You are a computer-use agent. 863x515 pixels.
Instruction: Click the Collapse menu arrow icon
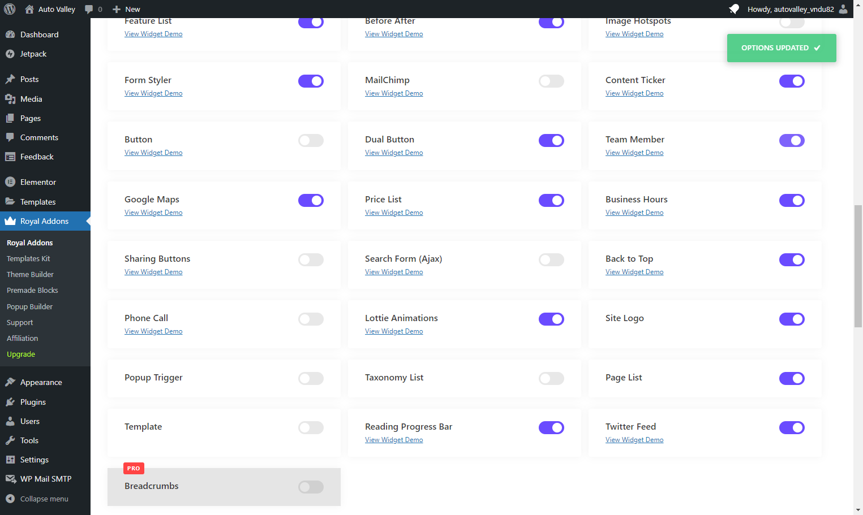tap(10, 499)
